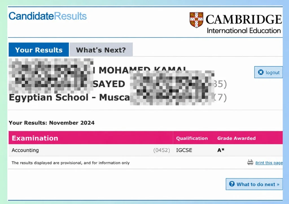Click the syllabus code (0452)
This screenshot has width=289, height=204.
click(162, 150)
